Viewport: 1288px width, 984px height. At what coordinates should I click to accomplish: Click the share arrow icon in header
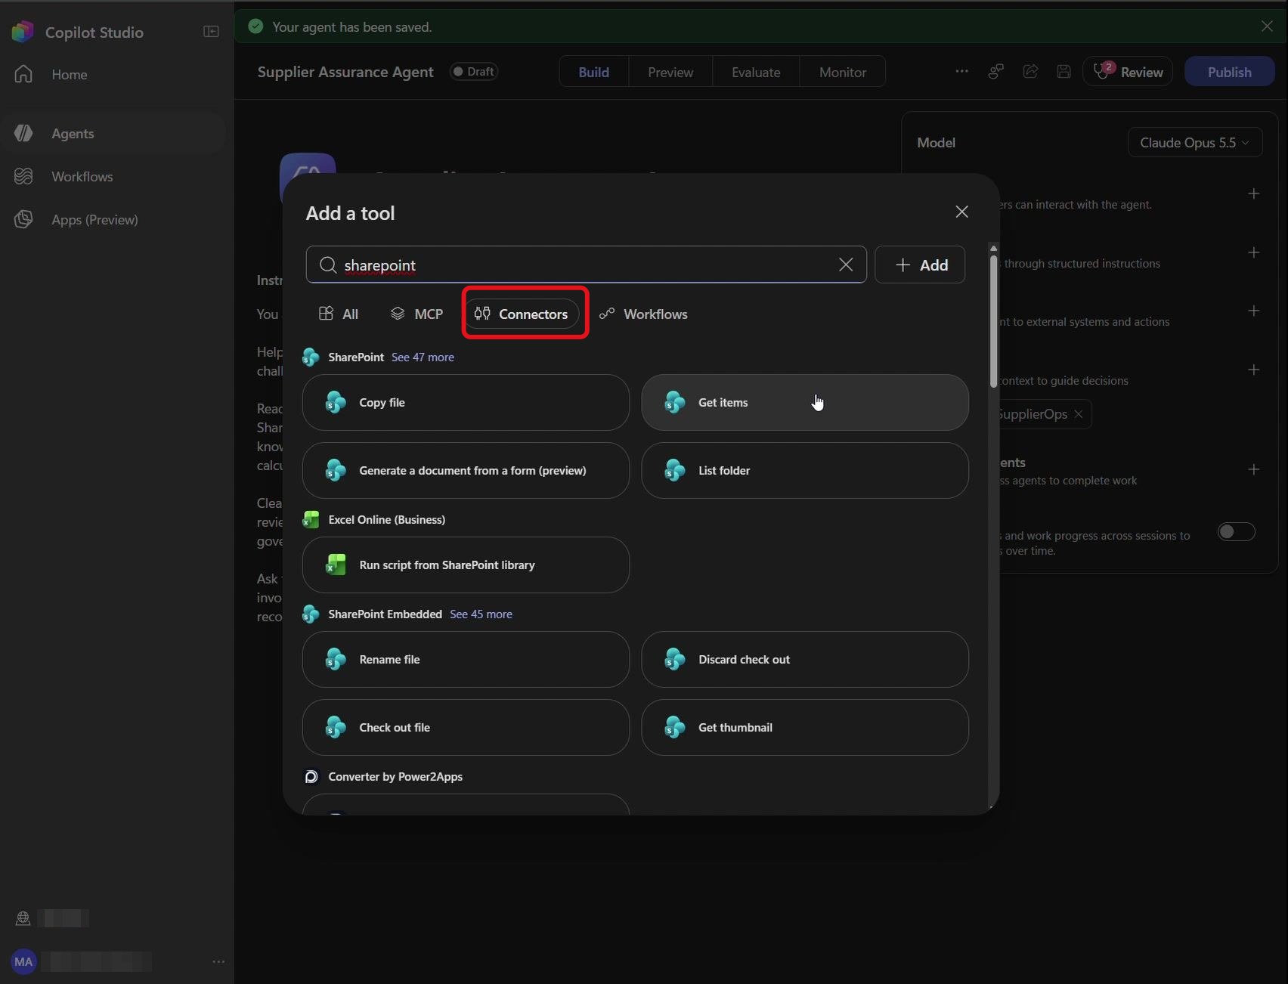click(1030, 71)
